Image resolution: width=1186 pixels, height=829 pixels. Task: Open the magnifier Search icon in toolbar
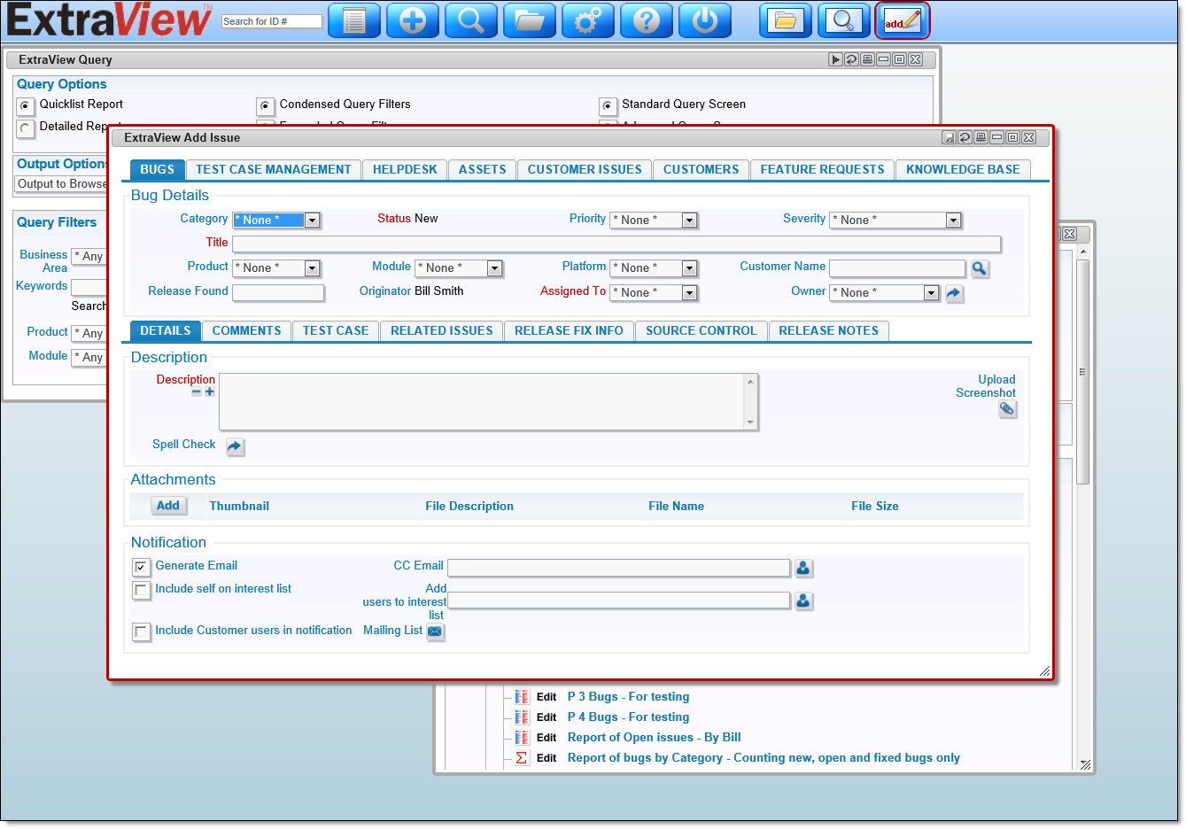(470, 20)
